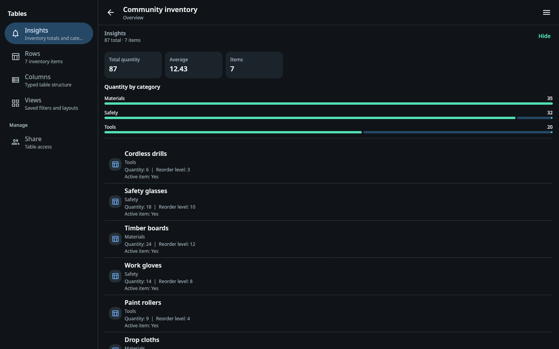Click the Overview subtitle
Image resolution: width=559 pixels, height=349 pixels.
pos(133,18)
